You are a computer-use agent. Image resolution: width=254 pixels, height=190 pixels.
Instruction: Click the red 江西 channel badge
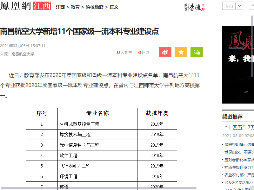tap(42, 6)
